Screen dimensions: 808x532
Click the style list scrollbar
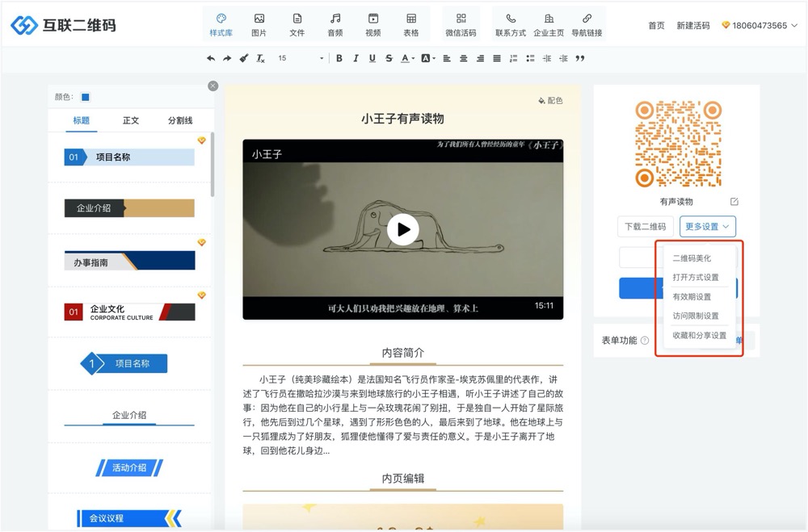pos(213,165)
